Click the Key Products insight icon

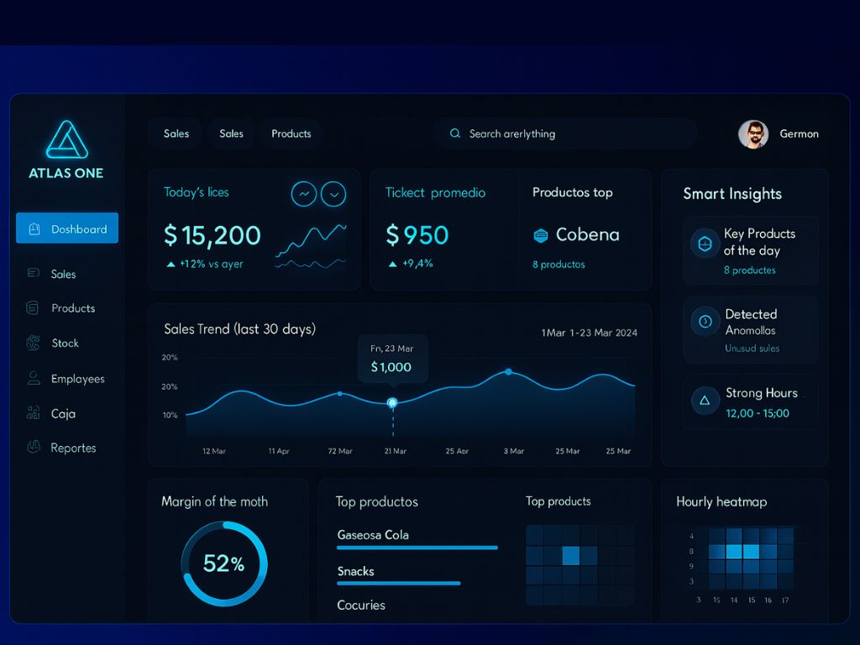click(x=704, y=243)
